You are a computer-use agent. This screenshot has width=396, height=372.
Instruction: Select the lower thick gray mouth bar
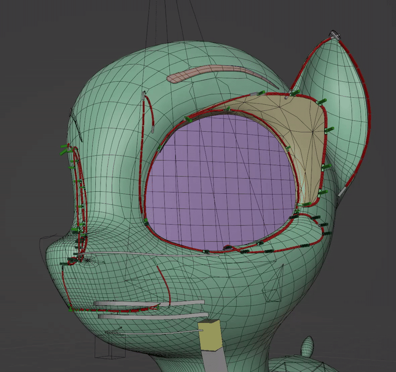click(153, 316)
